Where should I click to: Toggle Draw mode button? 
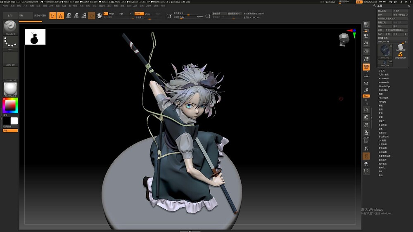[x=61, y=16]
